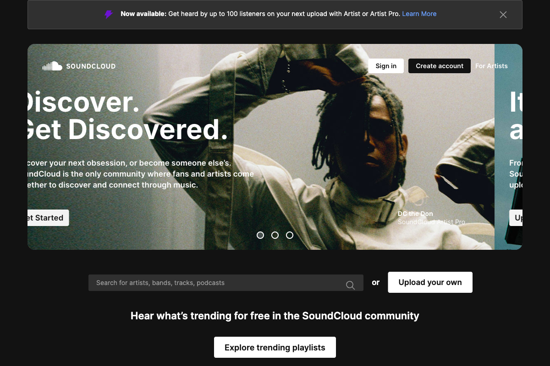This screenshot has width=550, height=366.
Task: Select the third carousel slide dot
Action: (x=290, y=235)
